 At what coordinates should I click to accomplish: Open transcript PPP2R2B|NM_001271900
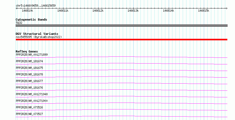click(x=32, y=101)
